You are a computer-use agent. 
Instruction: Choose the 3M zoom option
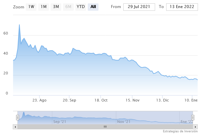pyautogui.click(x=56, y=7)
